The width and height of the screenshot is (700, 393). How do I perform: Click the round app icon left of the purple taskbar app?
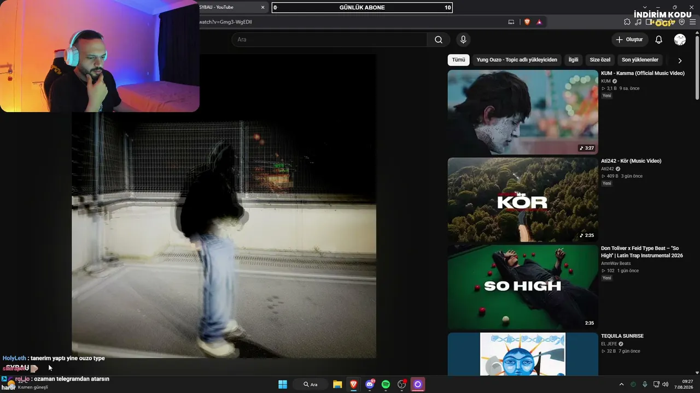[402, 384]
